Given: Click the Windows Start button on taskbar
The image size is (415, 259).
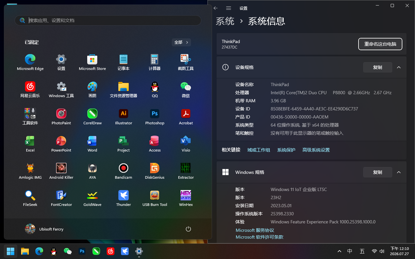Looking at the screenshot, I should click(11, 251).
